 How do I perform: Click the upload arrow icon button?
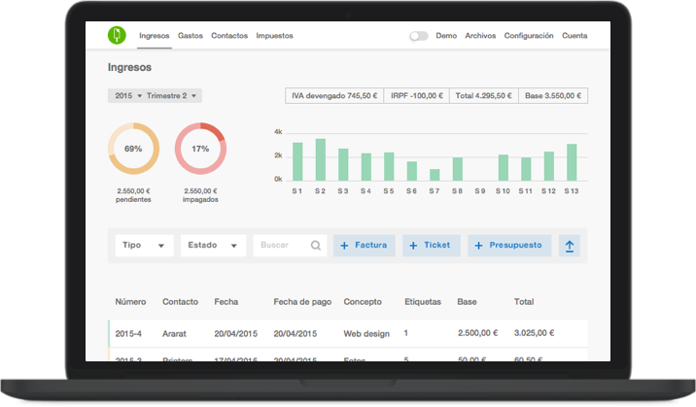570,246
